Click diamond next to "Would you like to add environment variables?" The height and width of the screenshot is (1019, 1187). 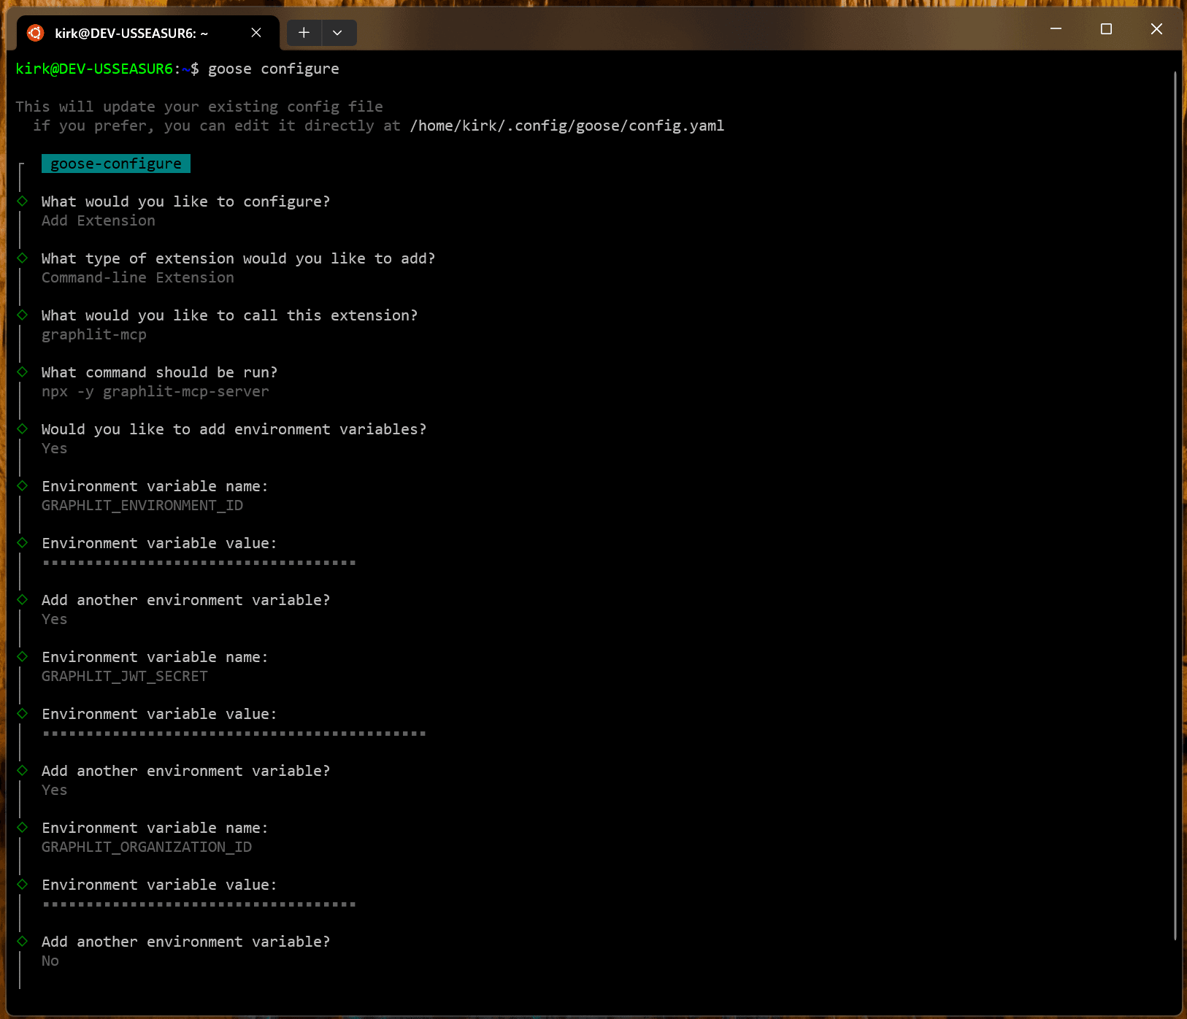(x=23, y=429)
